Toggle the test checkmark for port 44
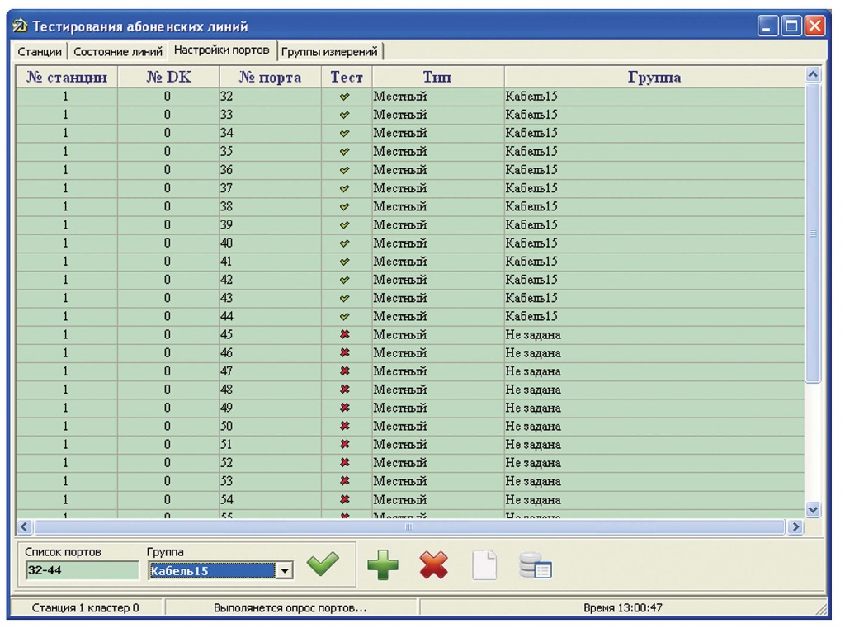The image size is (845, 628). (x=345, y=316)
